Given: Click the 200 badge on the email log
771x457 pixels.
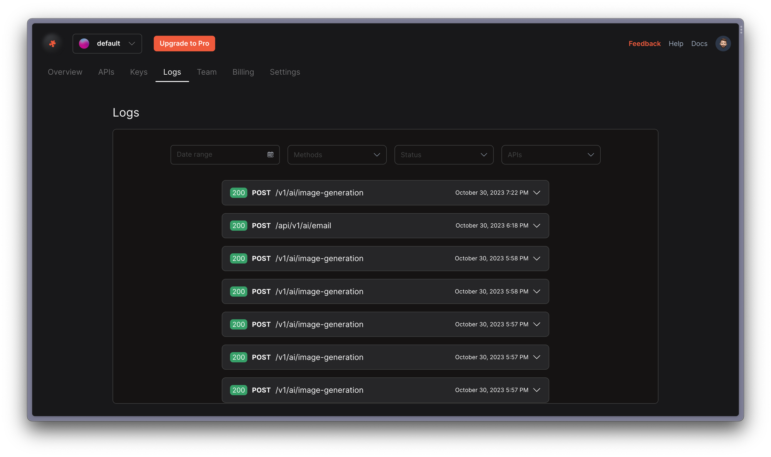Looking at the screenshot, I should click(x=239, y=226).
